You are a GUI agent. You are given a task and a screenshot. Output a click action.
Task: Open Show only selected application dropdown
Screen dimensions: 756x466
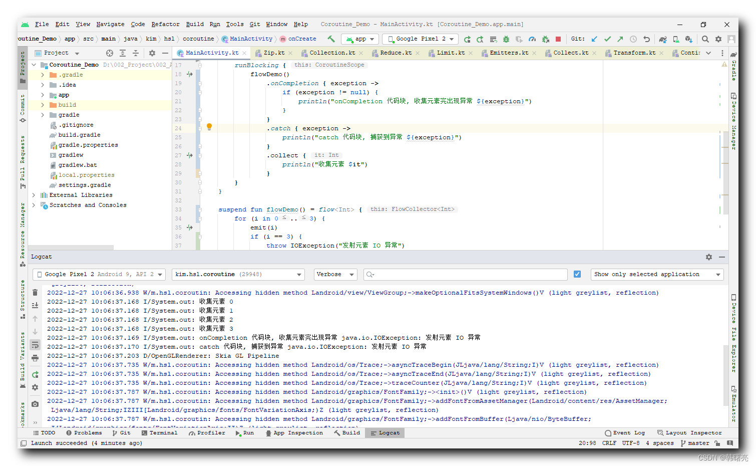point(657,274)
